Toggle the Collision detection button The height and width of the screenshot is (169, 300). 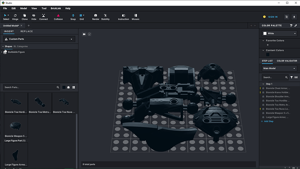(58, 17)
